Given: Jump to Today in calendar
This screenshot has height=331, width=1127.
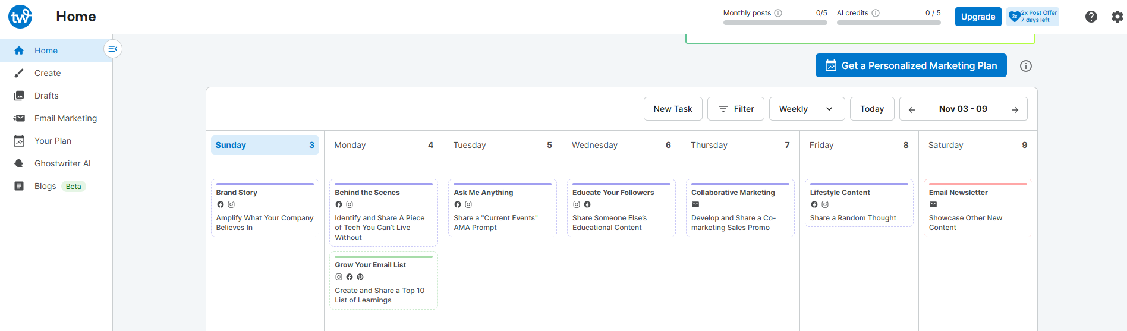Looking at the screenshot, I should pyautogui.click(x=872, y=109).
